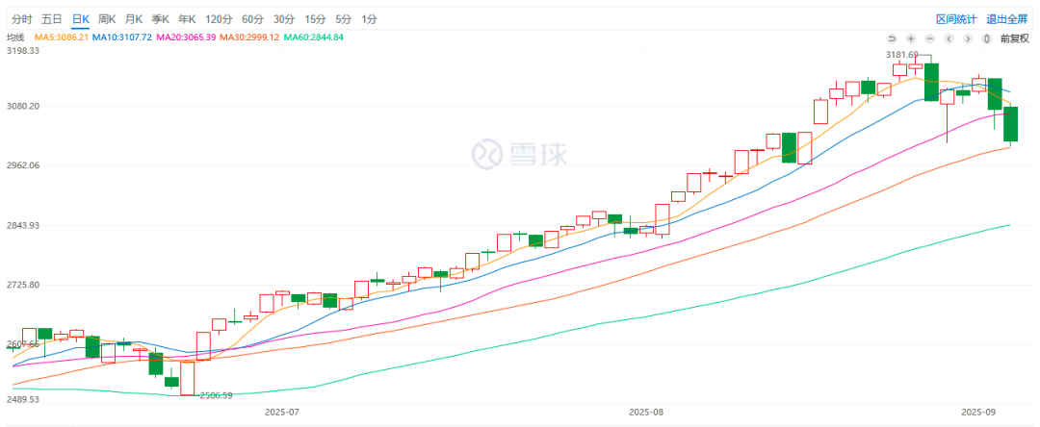Select the 120分 period tab

219,19
